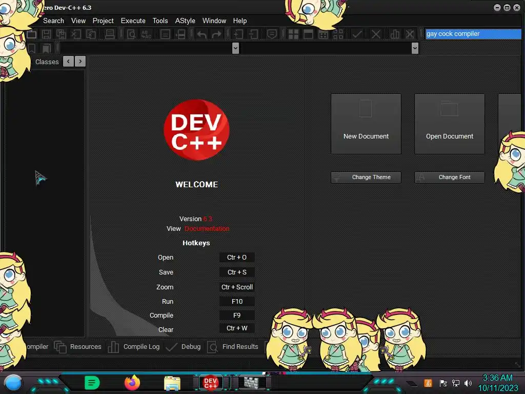
Task: Click the Start orb button
Action: pyautogui.click(x=13, y=384)
